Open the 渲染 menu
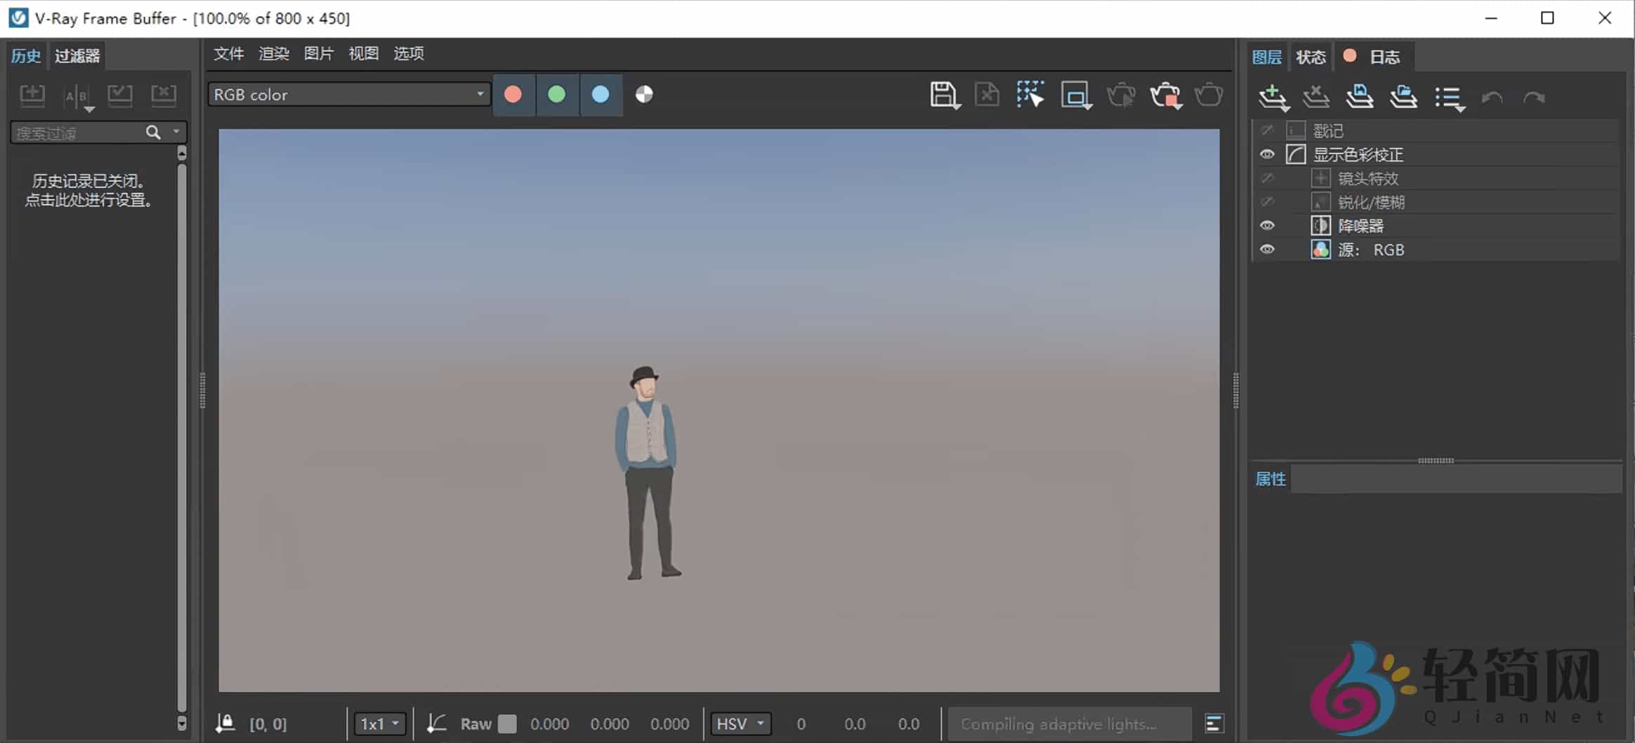This screenshot has width=1635, height=743. (x=273, y=53)
